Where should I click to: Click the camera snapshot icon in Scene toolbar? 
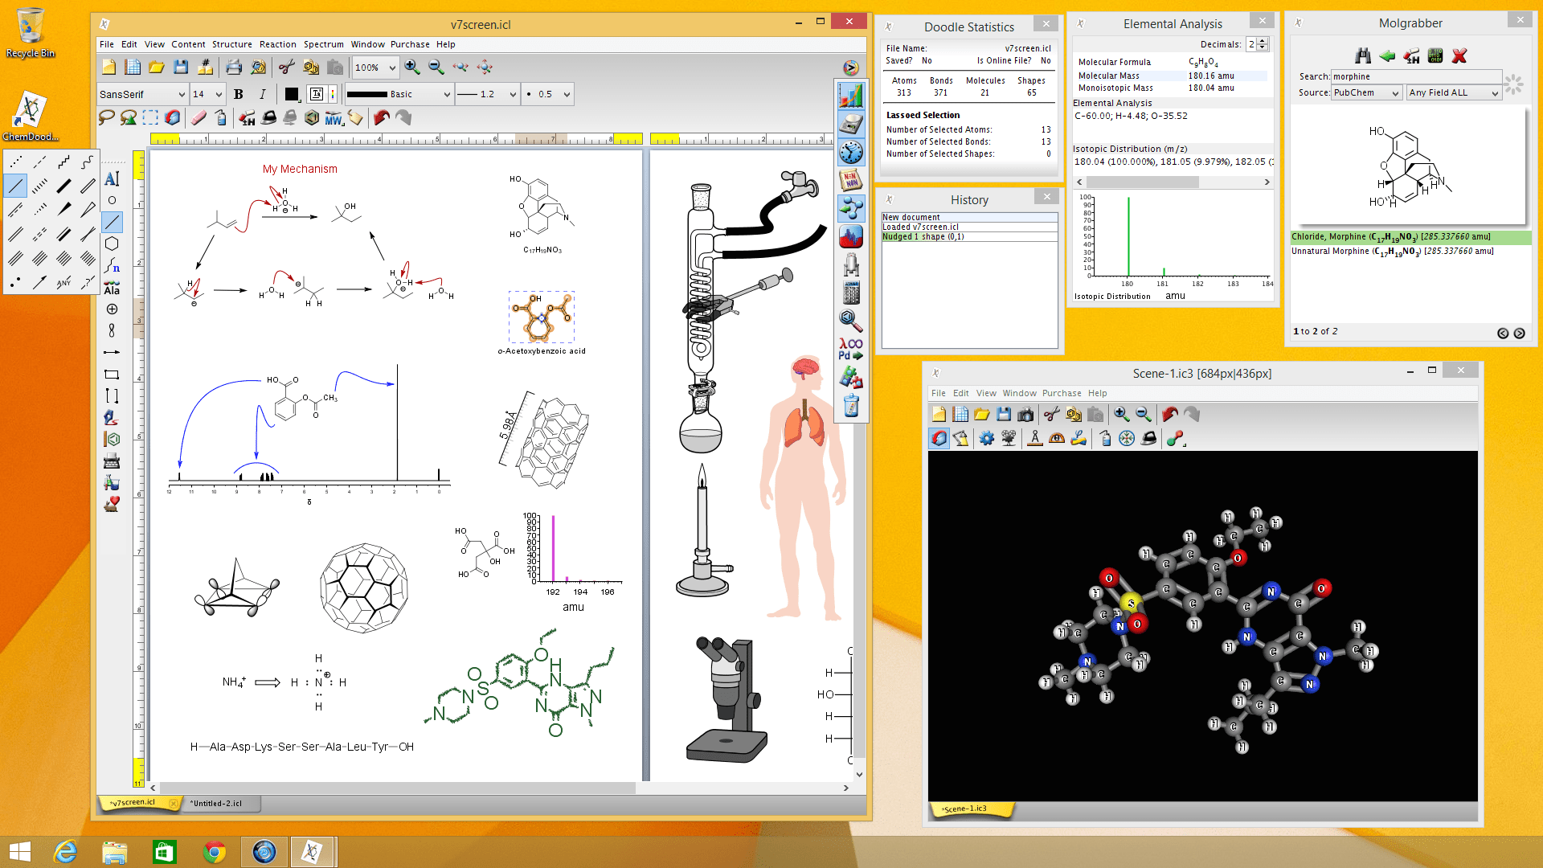tap(1025, 415)
